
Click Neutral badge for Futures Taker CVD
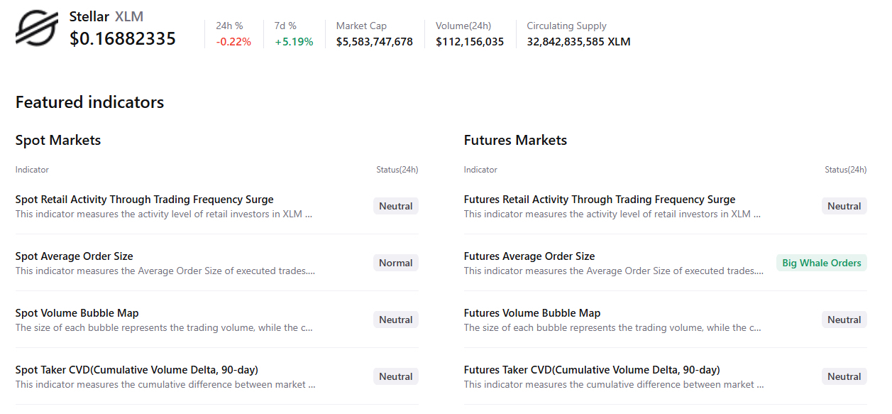click(844, 376)
